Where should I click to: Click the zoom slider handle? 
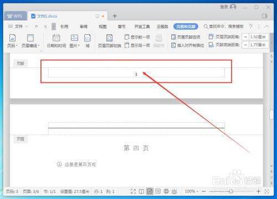pyautogui.click(x=231, y=192)
